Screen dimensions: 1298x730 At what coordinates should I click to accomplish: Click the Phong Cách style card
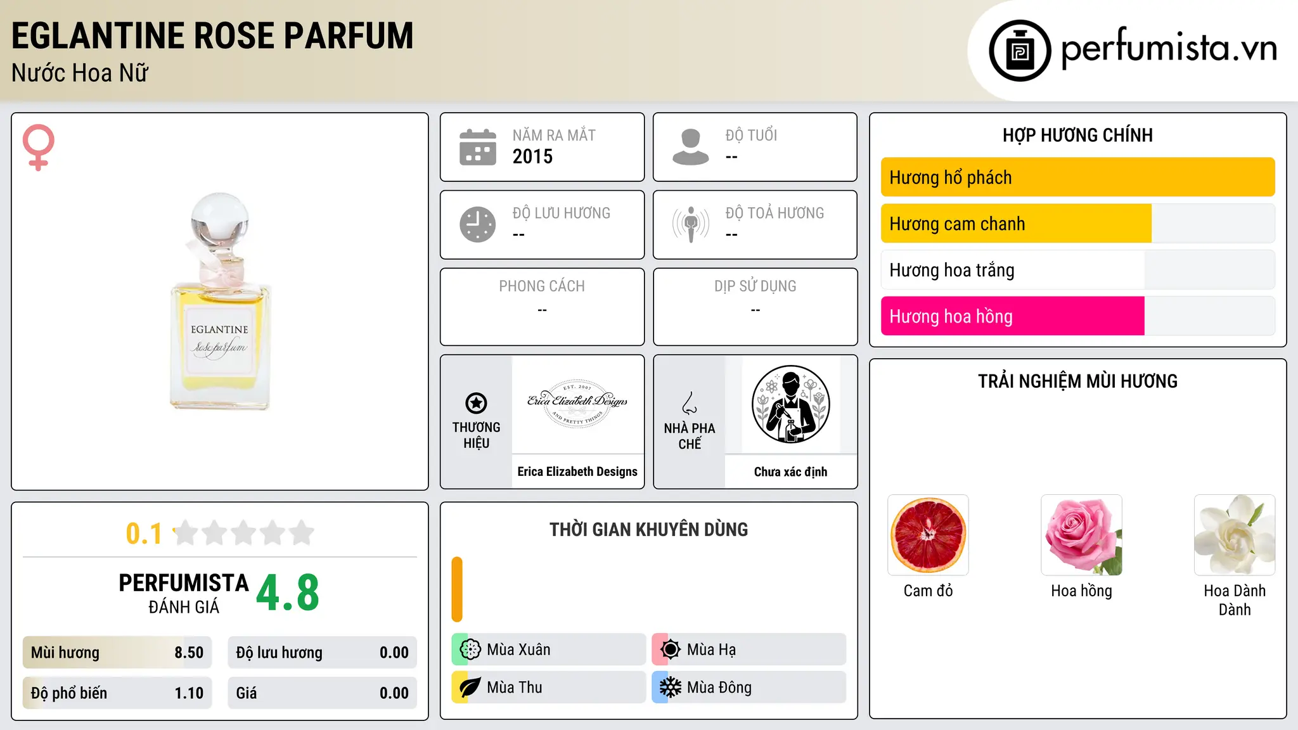pyautogui.click(x=542, y=307)
